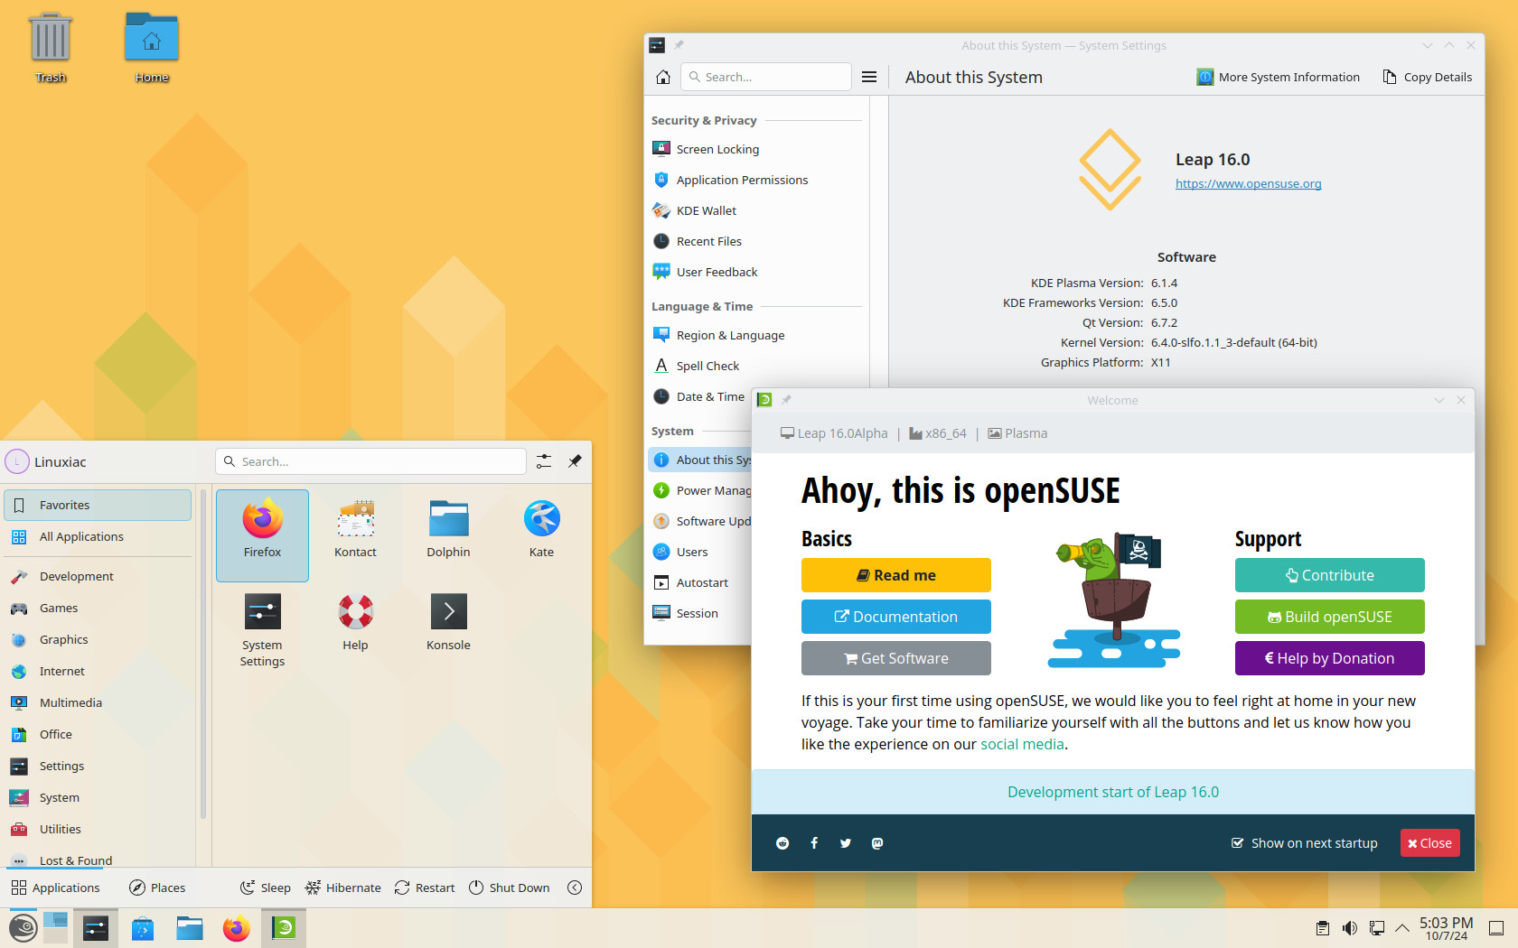Follow the social media link in Welcome text
Viewport: 1518px width, 948px height.
1022,744
